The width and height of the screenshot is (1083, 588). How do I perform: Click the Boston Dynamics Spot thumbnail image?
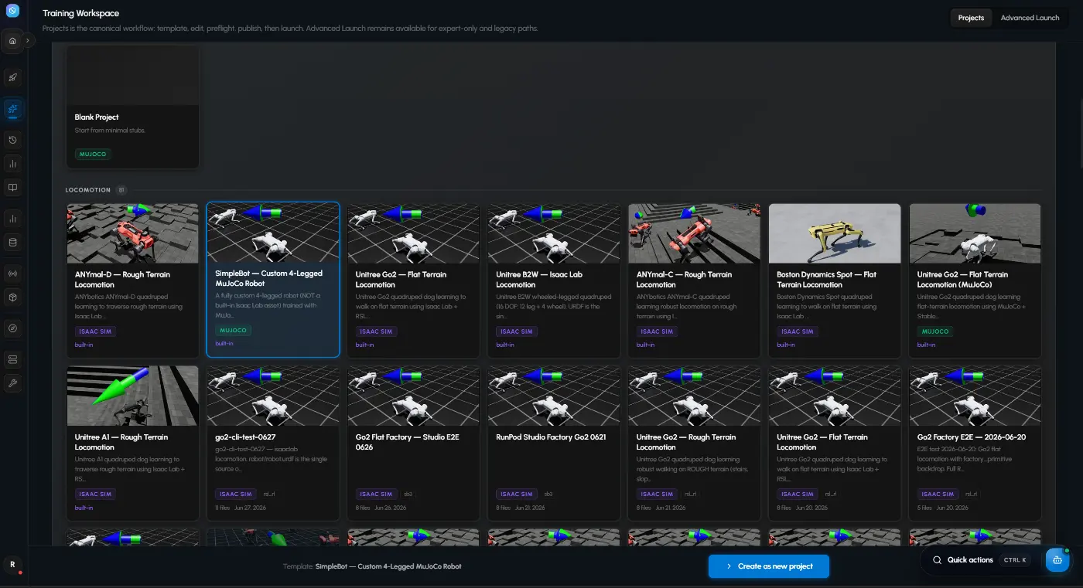coord(835,233)
